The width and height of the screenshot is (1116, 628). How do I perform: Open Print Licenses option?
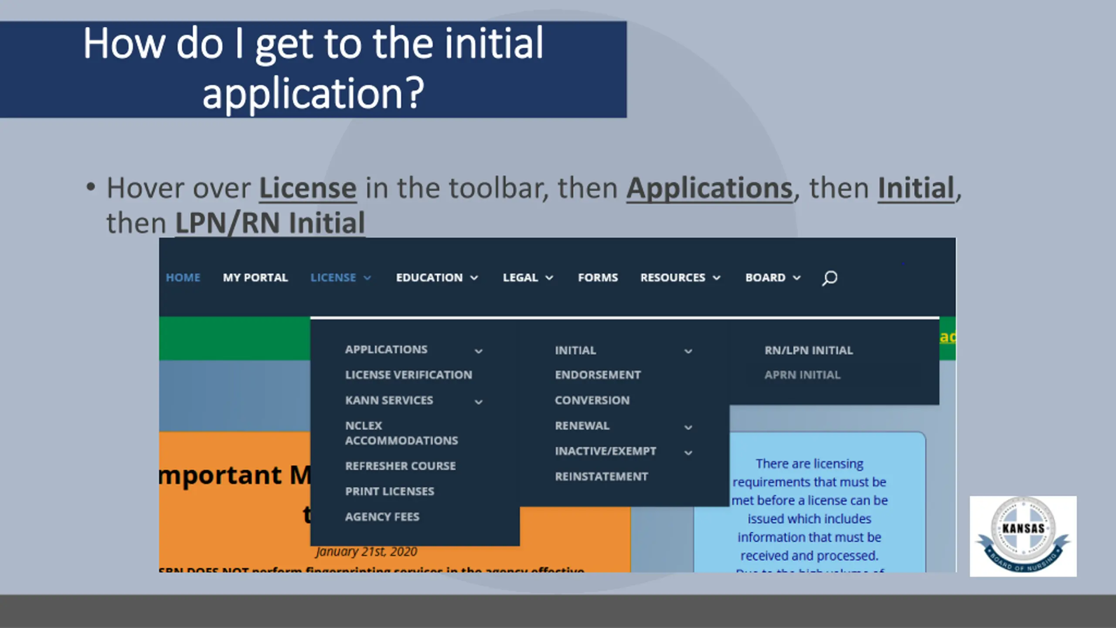point(390,491)
